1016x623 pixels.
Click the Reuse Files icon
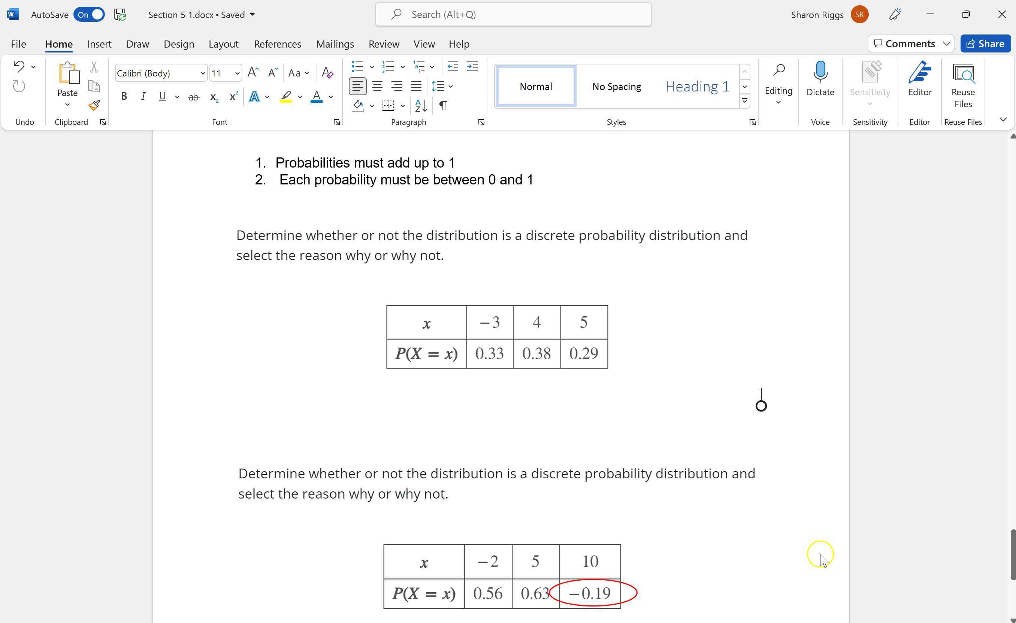pyautogui.click(x=963, y=74)
